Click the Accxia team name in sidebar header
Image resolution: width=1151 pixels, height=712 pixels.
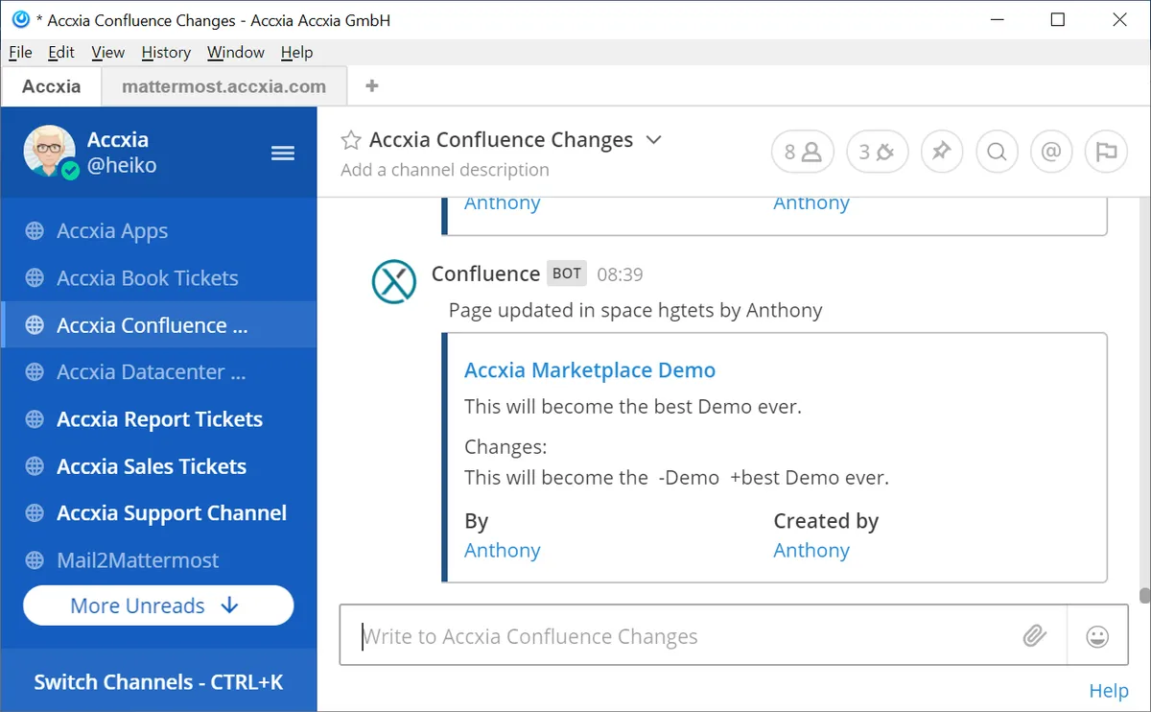[x=118, y=139]
